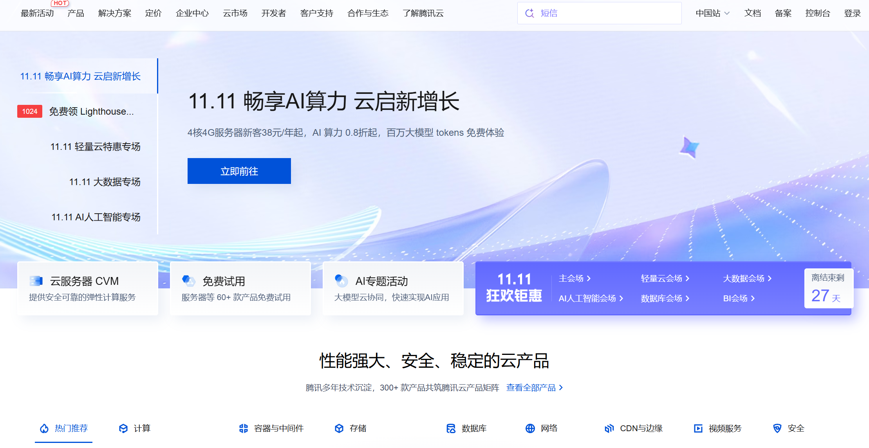Open the 最新活动 menu
This screenshot has height=448, width=869.
[x=37, y=13]
